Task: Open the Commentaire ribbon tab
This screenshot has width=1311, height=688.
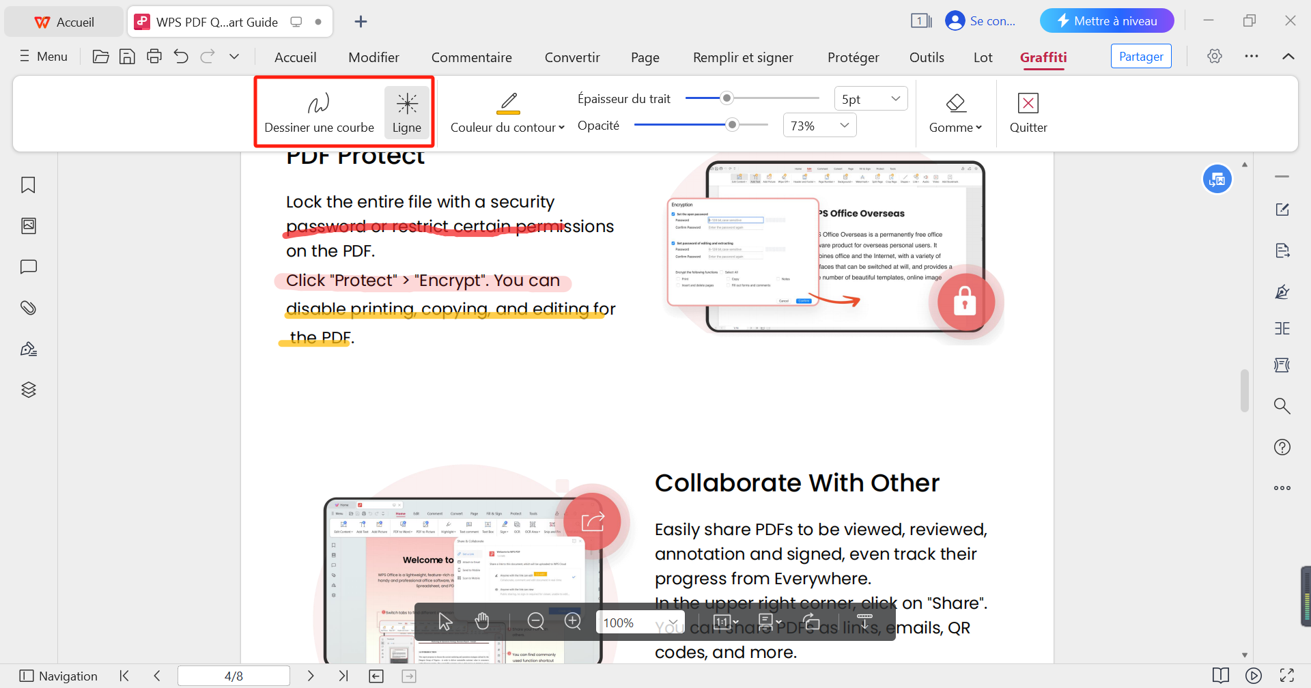Action: pos(472,57)
